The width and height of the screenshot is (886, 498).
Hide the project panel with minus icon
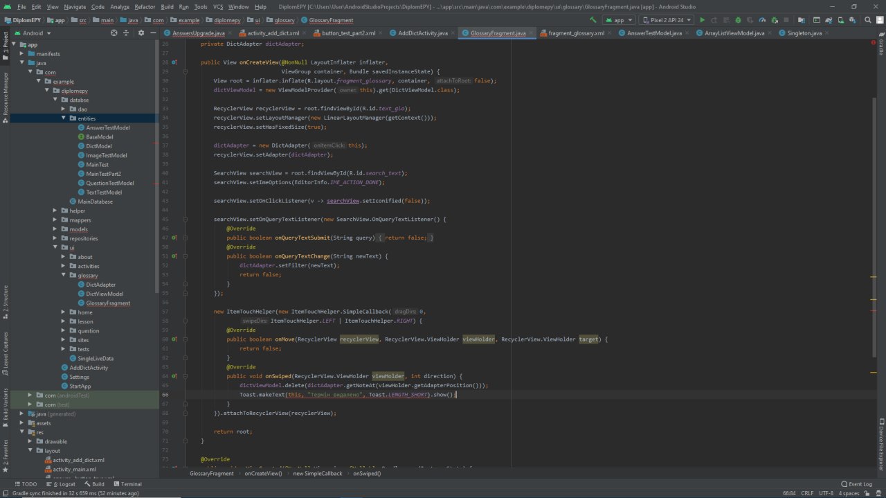(154, 33)
